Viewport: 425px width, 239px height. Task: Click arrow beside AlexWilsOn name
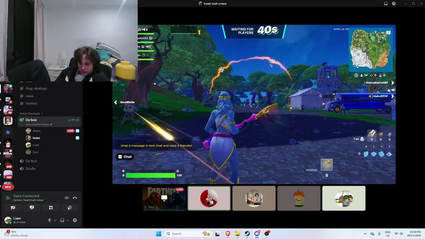point(116,102)
